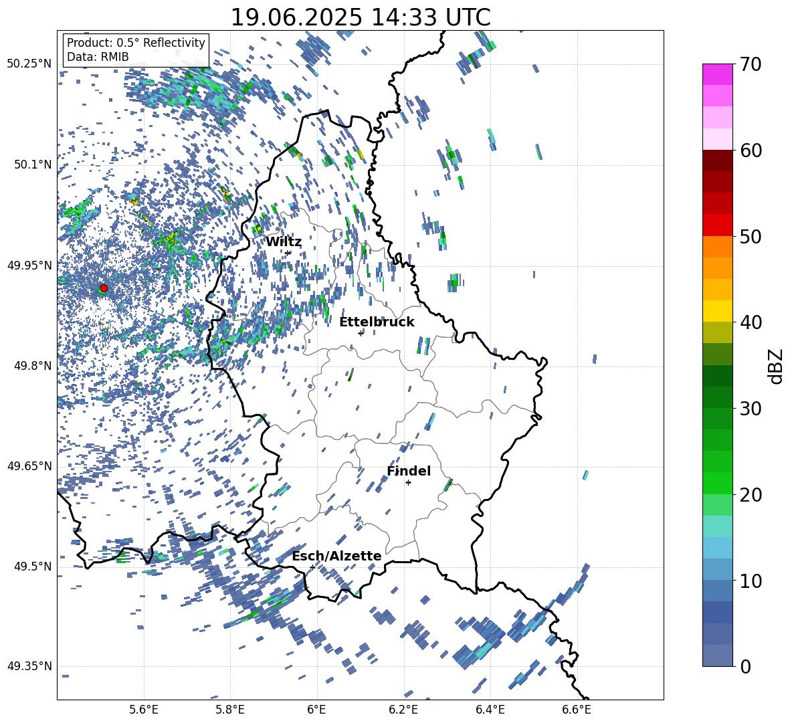Click the Esch/Alzette station cross marker
Viewport: 792px width, 723px height.
[312, 567]
